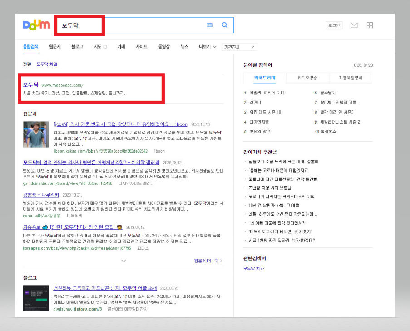
Task: Select the 카페 tab
Action: tap(121, 46)
